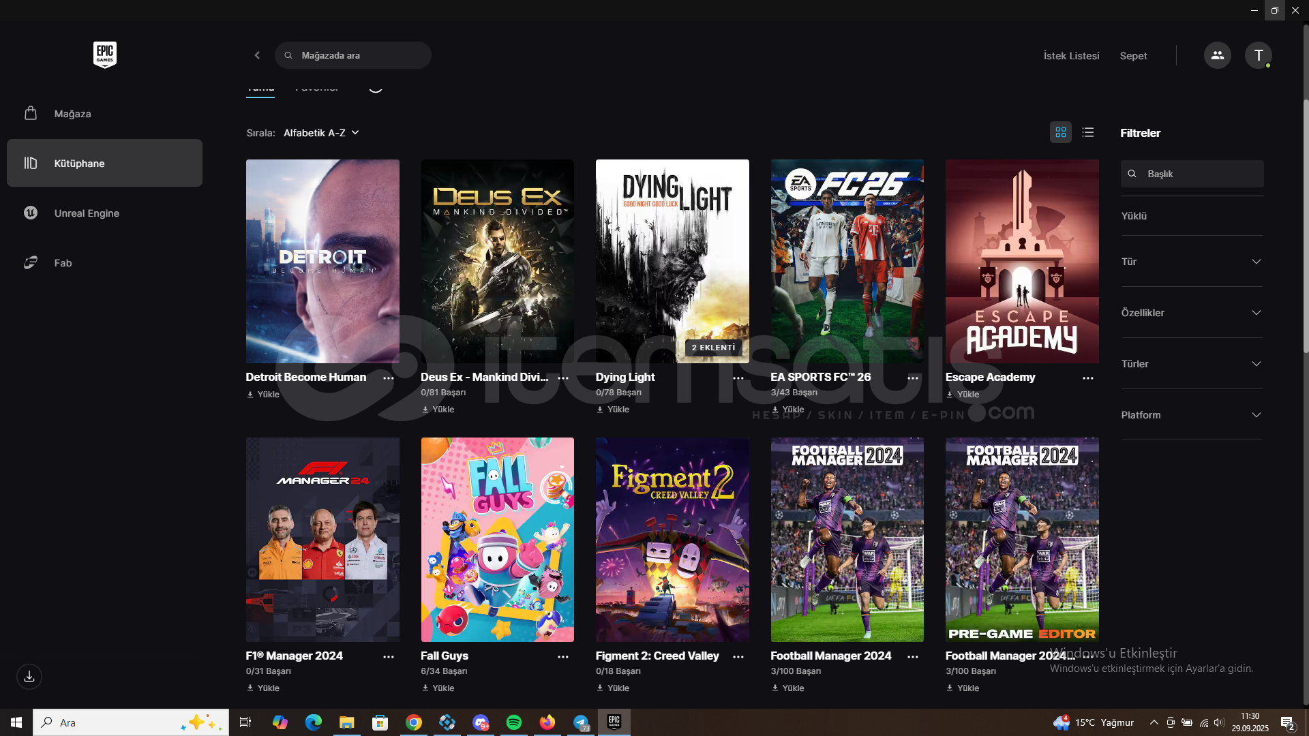This screenshot has width=1309, height=736.
Task: Expand the Tür filter
Action: tap(1192, 262)
